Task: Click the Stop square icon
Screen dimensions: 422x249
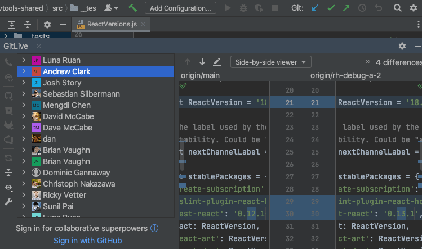Action: click(275, 8)
